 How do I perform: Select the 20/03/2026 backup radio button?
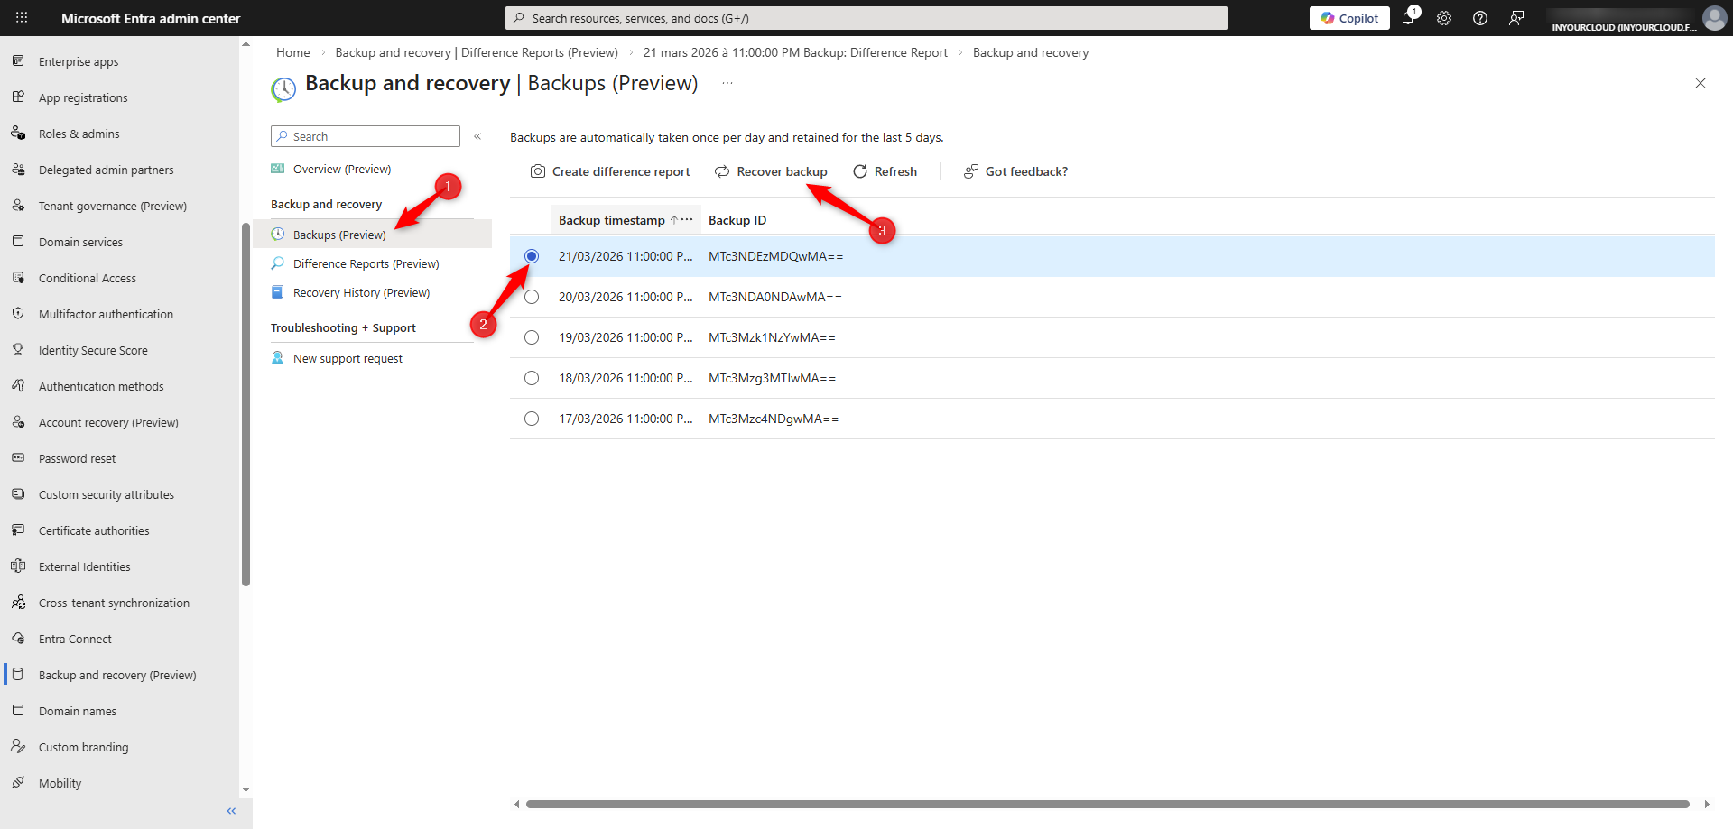(x=532, y=297)
